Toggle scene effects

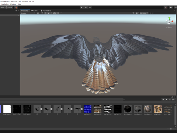(x=49, y=13)
